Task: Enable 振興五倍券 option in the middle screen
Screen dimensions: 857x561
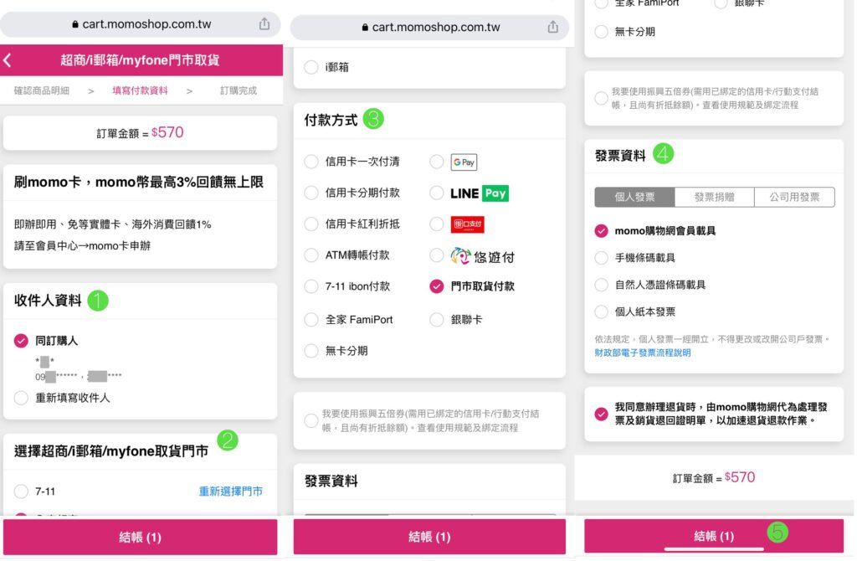Action: click(311, 420)
